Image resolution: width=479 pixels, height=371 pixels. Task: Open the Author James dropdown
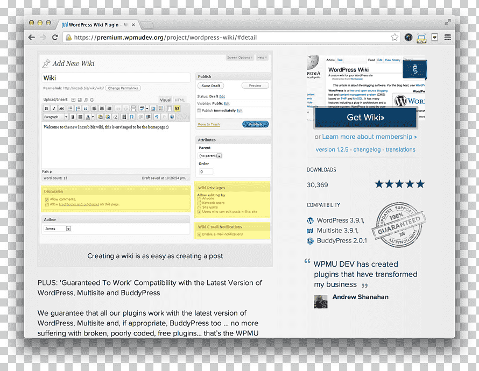(58, 229)
